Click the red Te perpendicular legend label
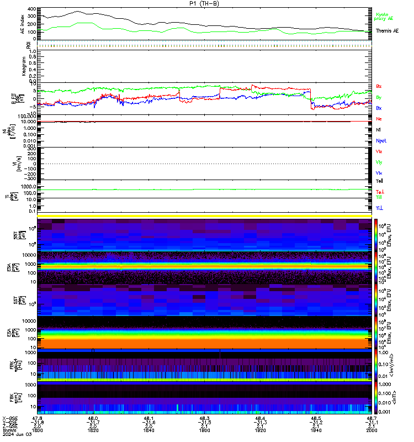Screen dimensions: 414x442 pyautogui.click(x=380, y=192)
